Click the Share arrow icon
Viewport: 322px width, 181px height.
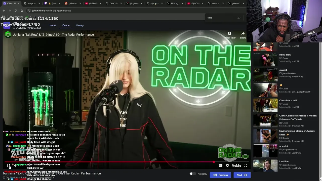(x=243, y=33)
